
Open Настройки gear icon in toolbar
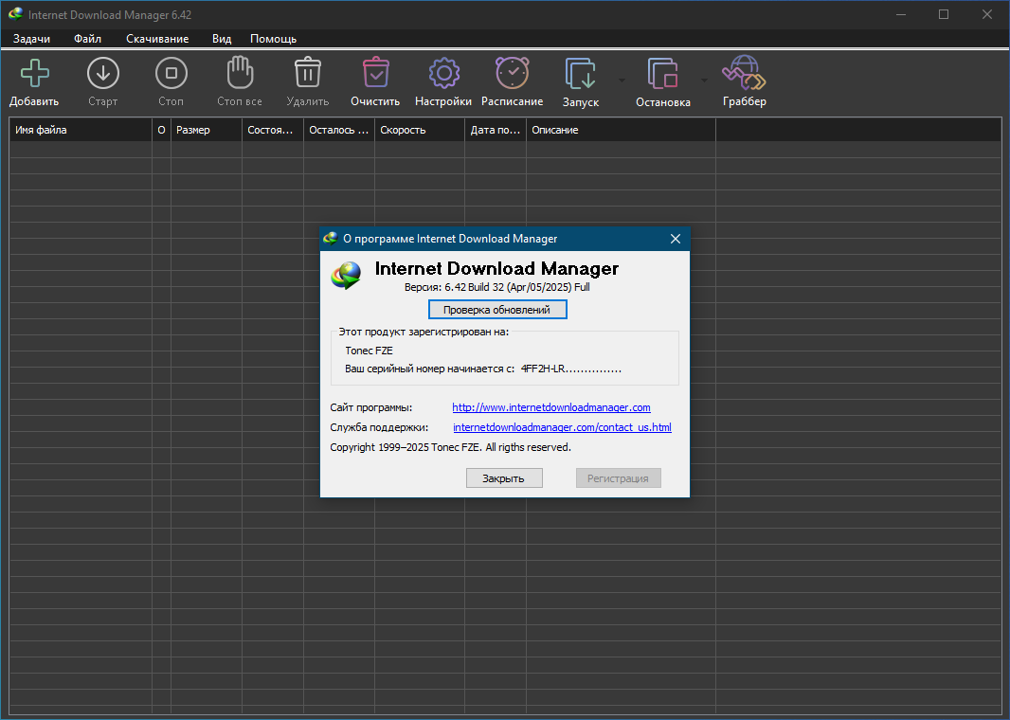(x=443, y=73)
